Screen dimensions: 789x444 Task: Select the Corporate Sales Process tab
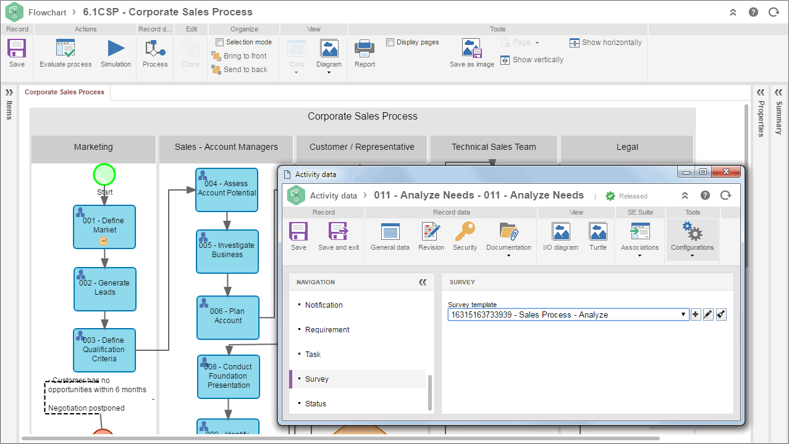pyautogui.click(x=64, y=92)
